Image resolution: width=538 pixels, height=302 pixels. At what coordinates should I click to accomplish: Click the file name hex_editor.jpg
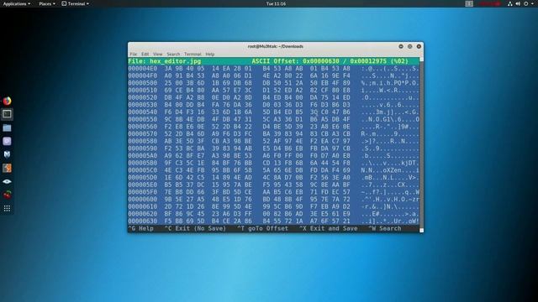point(176,61)
